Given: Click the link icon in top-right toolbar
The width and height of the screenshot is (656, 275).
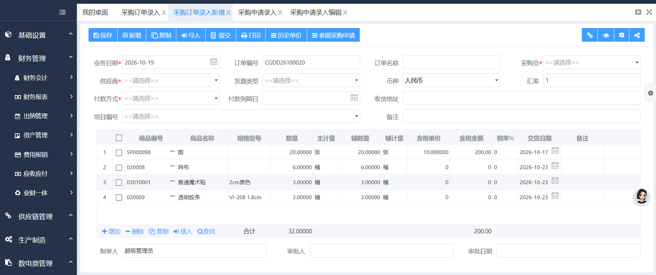Looking at the screenshot, I should [x=590, y=35].
